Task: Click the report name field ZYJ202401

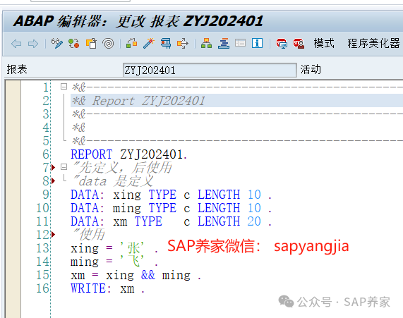Action: [210, 70]
